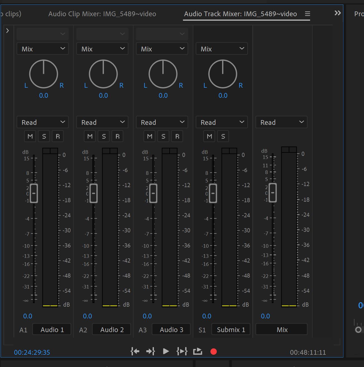Reveal hidden panel tabs with the chevron
This screenshot has width=364, height=367.
337,13
